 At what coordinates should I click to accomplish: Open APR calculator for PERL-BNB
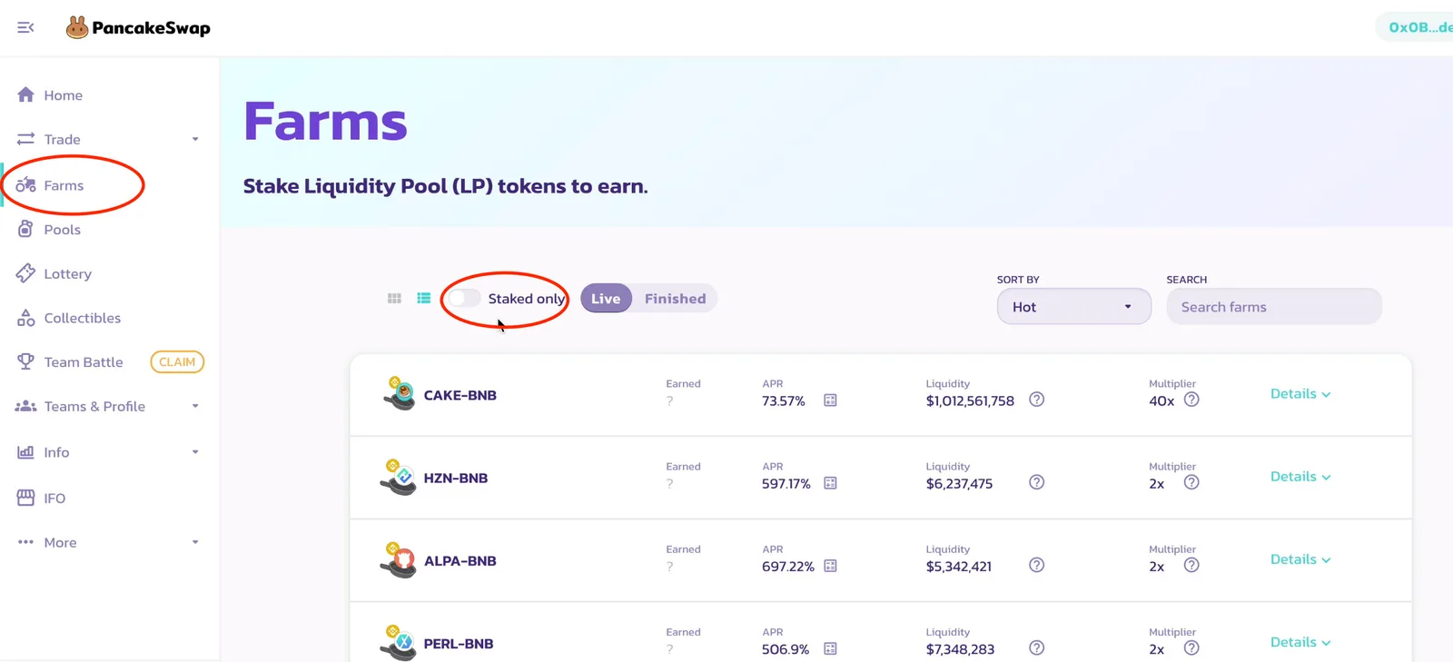[x=830, y=648]
